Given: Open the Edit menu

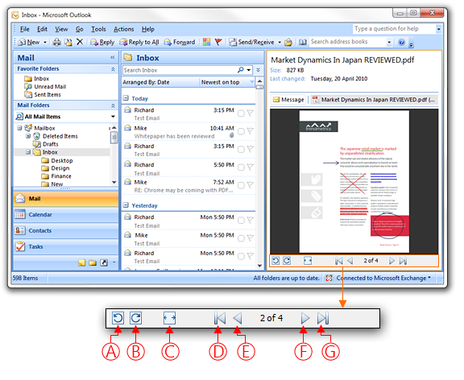Looking at the screenshot, I should pyautogui.click(x=42, y=29).
